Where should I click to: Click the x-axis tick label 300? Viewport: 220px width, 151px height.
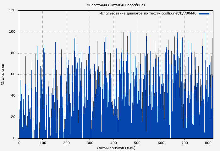pos(90,143)
